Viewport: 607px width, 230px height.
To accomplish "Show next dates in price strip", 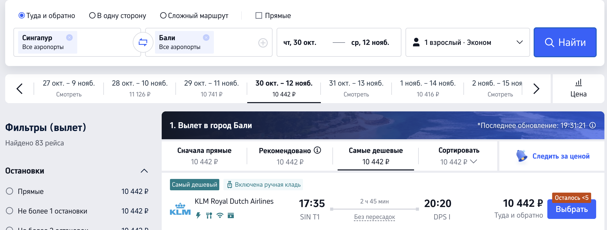I will 536,89.
